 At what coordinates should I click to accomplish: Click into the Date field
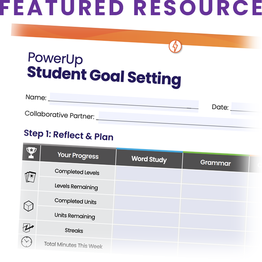[x=246, y=109]
